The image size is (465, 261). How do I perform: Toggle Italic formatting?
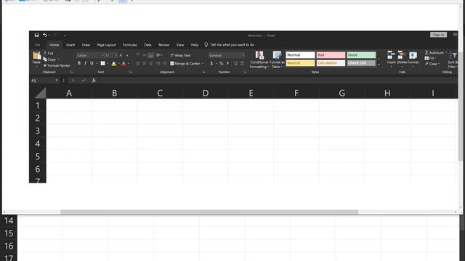pyautogui.click(x=85, y=63)
